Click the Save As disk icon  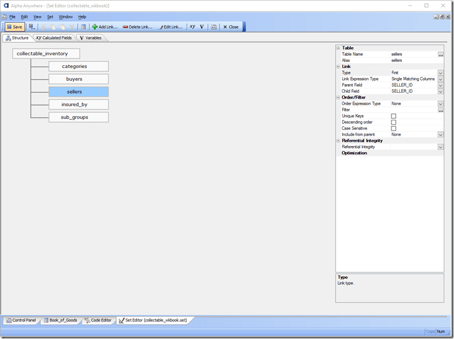[31, 27]
